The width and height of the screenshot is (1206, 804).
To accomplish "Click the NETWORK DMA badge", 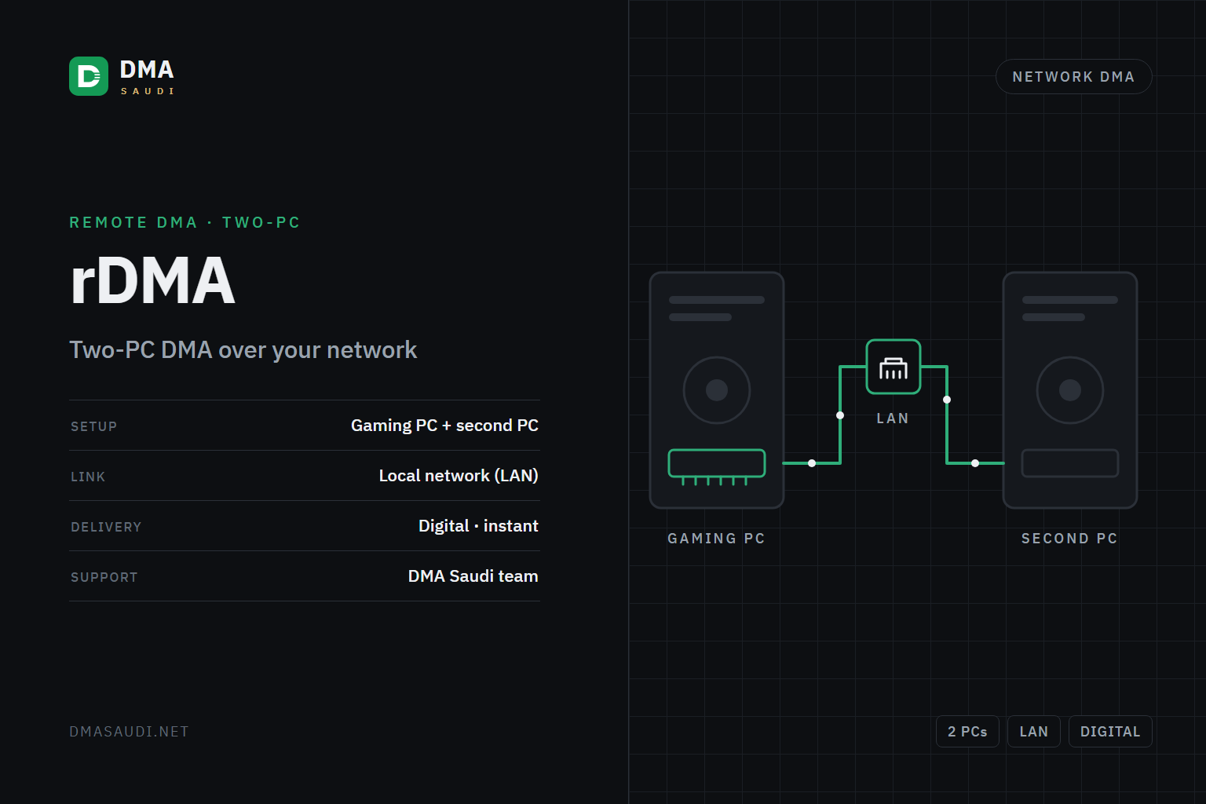I will coord(1073,77).
